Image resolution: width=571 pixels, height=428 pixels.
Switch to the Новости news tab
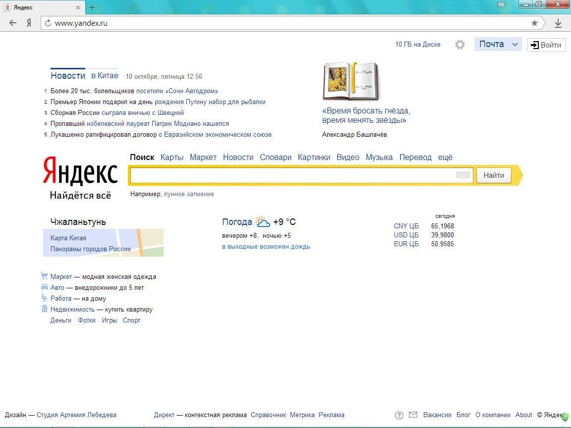(x=68, y=76)
